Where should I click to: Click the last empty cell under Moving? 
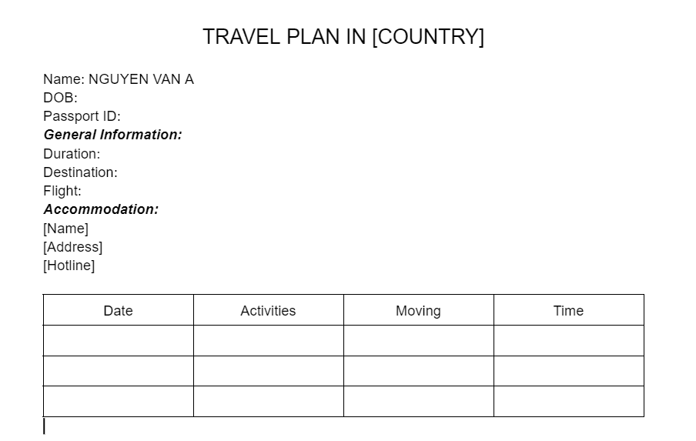(418, 401)
